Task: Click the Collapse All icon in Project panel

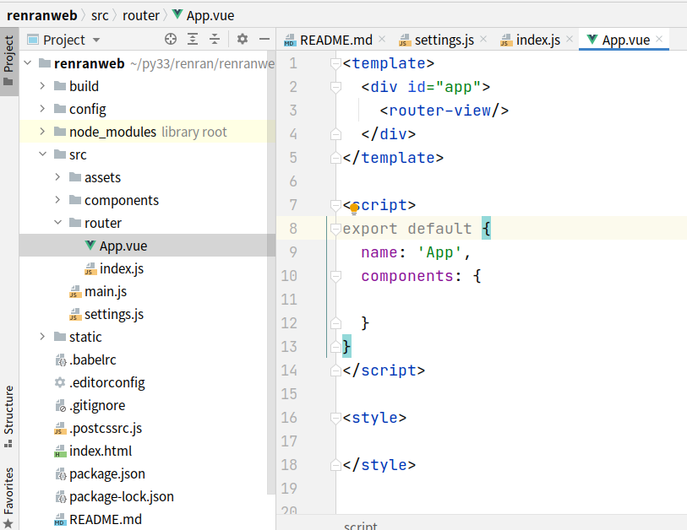Action: point(215,40)
